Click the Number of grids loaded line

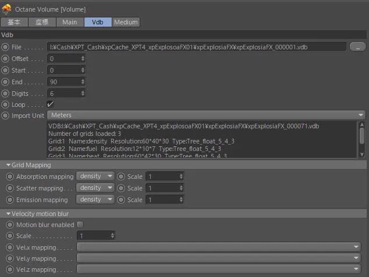[x=84, y=134]
